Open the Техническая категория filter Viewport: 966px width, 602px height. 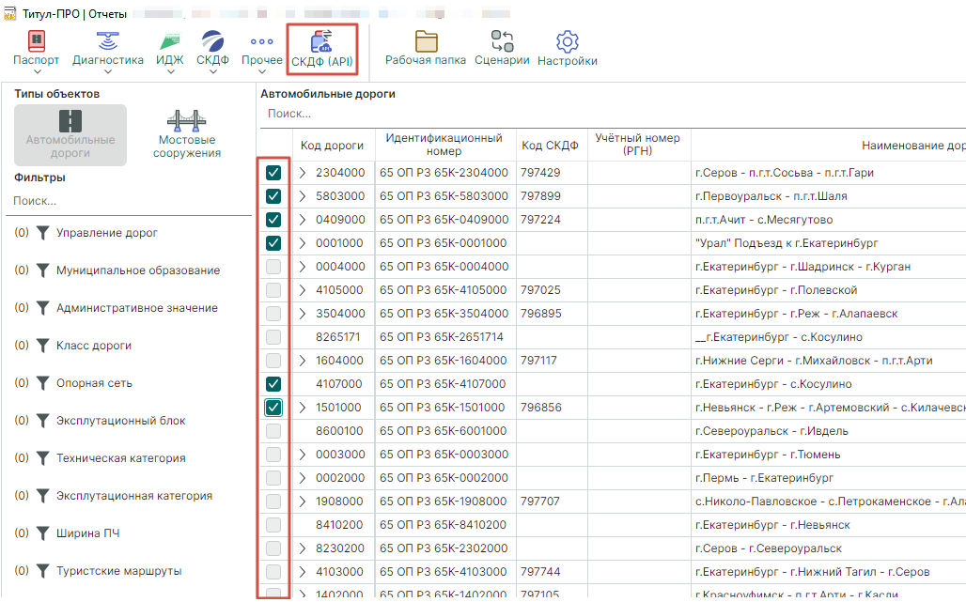(x=120, y=458)
